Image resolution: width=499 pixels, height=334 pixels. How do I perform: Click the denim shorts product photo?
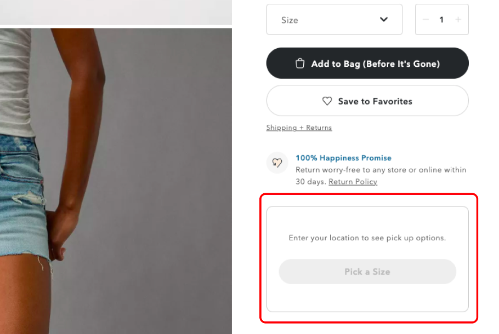point(116,181)
